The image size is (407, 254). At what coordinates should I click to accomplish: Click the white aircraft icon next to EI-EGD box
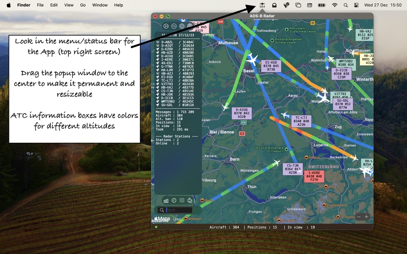click(x=252, y=59)
